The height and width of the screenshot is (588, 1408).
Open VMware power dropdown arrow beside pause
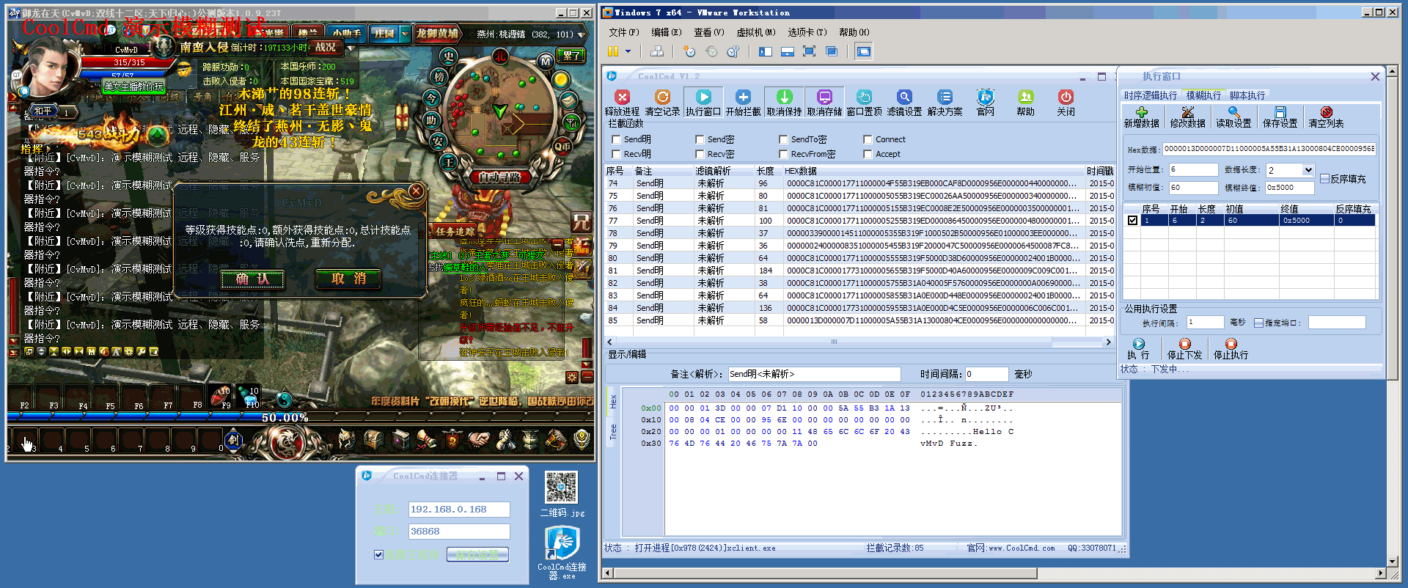pos(628,51)
